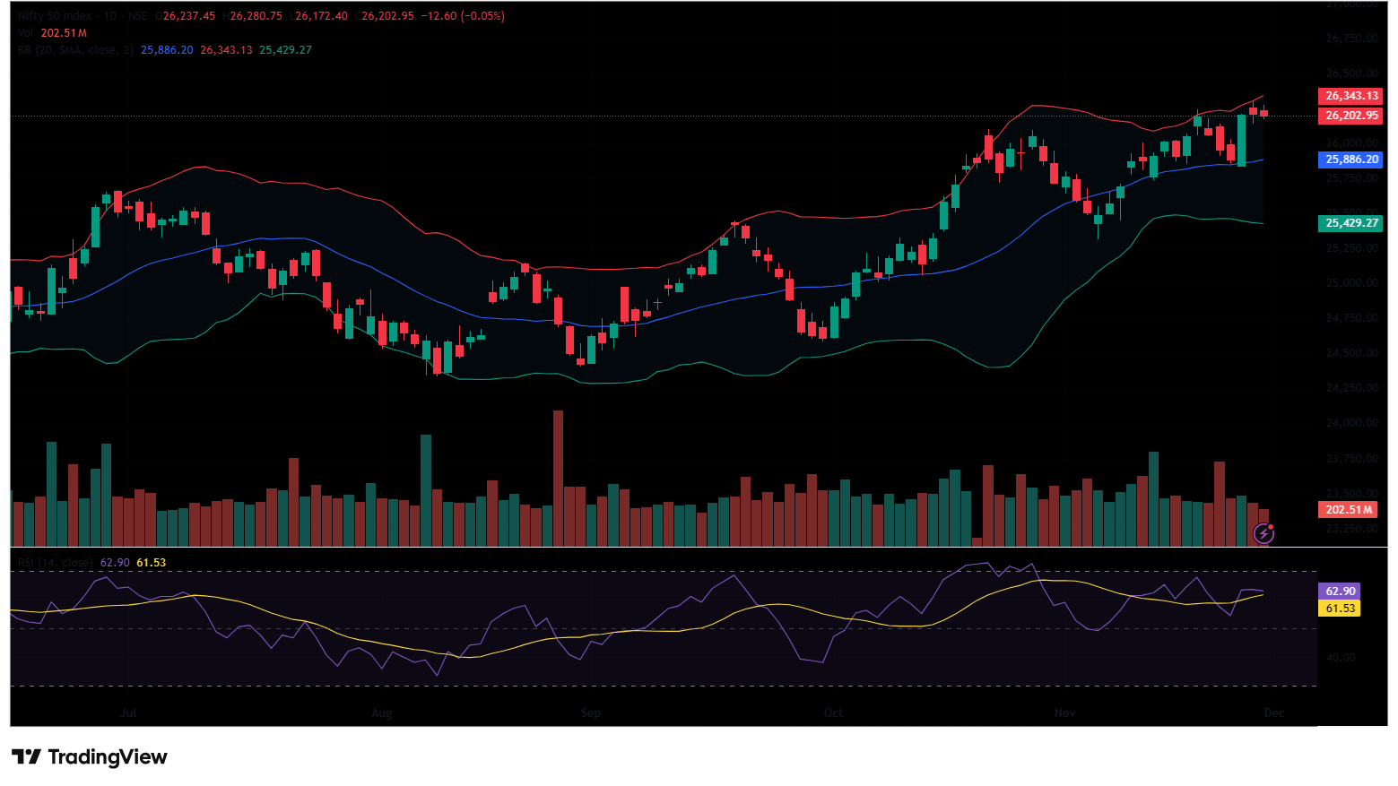Click the Jul label on time axis
The width and height of the screenshot is (1398, 786).
tap(128, 713)
